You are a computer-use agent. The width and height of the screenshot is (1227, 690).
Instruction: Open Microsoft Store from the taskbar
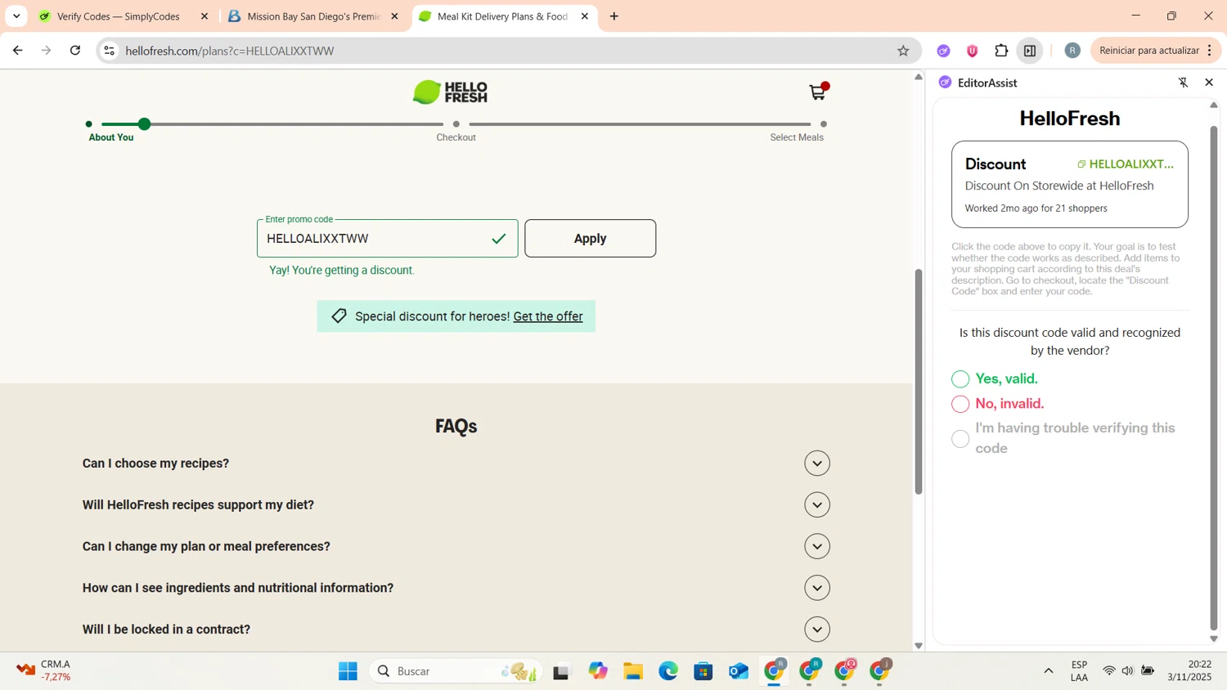point(703,671)
